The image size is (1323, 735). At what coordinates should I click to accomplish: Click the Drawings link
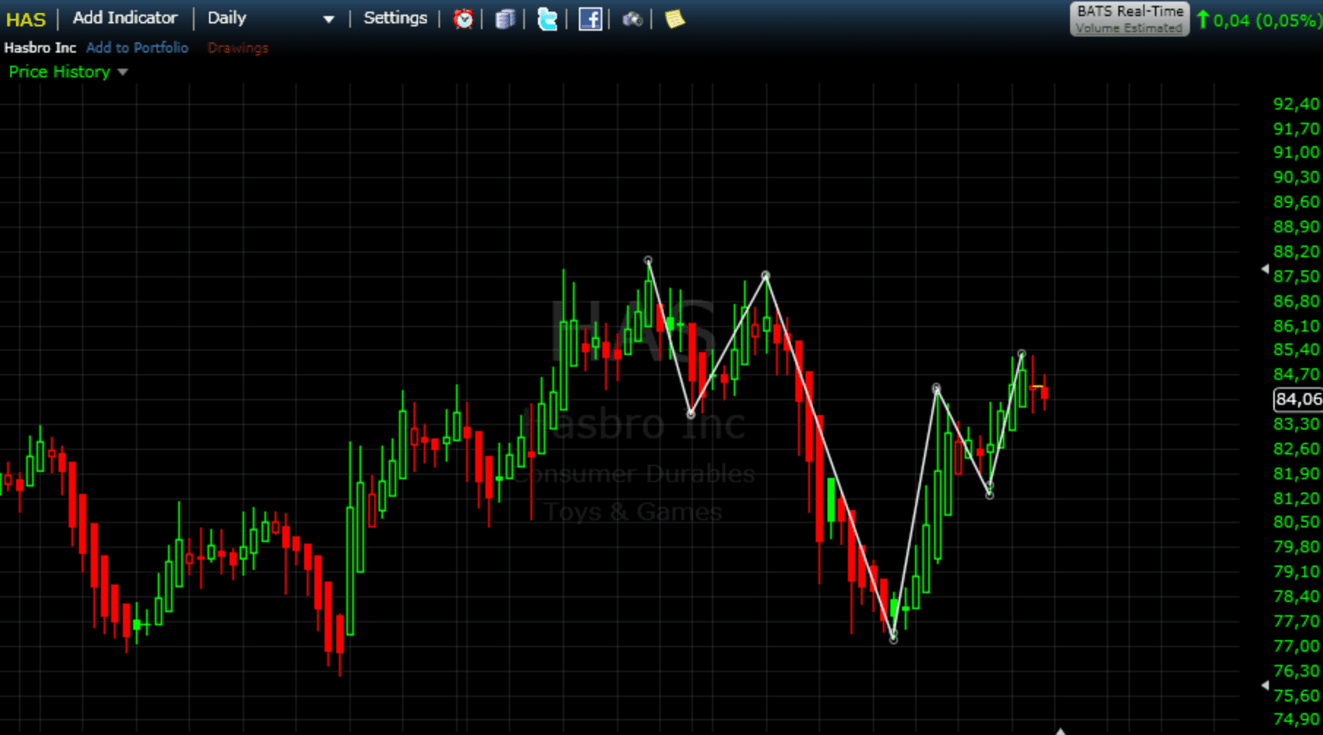[238, 47]
